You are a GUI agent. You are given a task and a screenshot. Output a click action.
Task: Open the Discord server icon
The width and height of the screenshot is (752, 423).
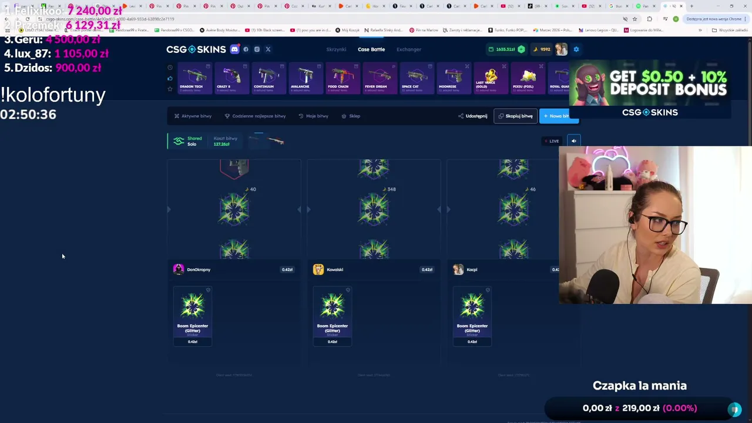[234, 49]
